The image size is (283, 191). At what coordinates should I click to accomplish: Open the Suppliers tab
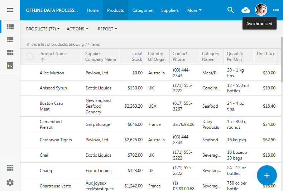point(170,10)
